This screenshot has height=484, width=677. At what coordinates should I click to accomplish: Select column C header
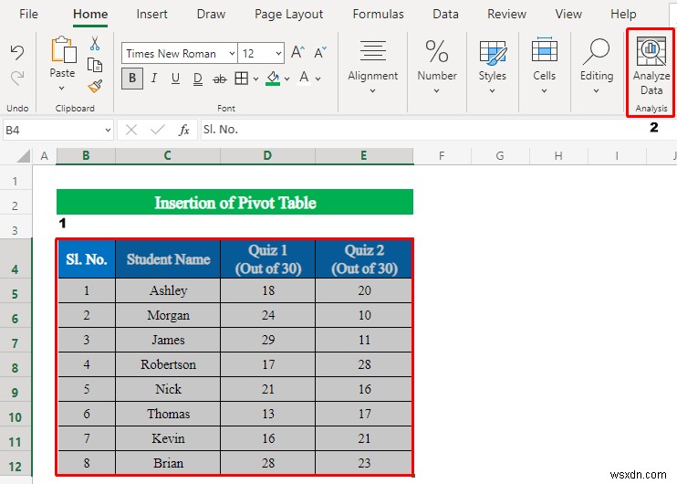(x=168, y=155)
